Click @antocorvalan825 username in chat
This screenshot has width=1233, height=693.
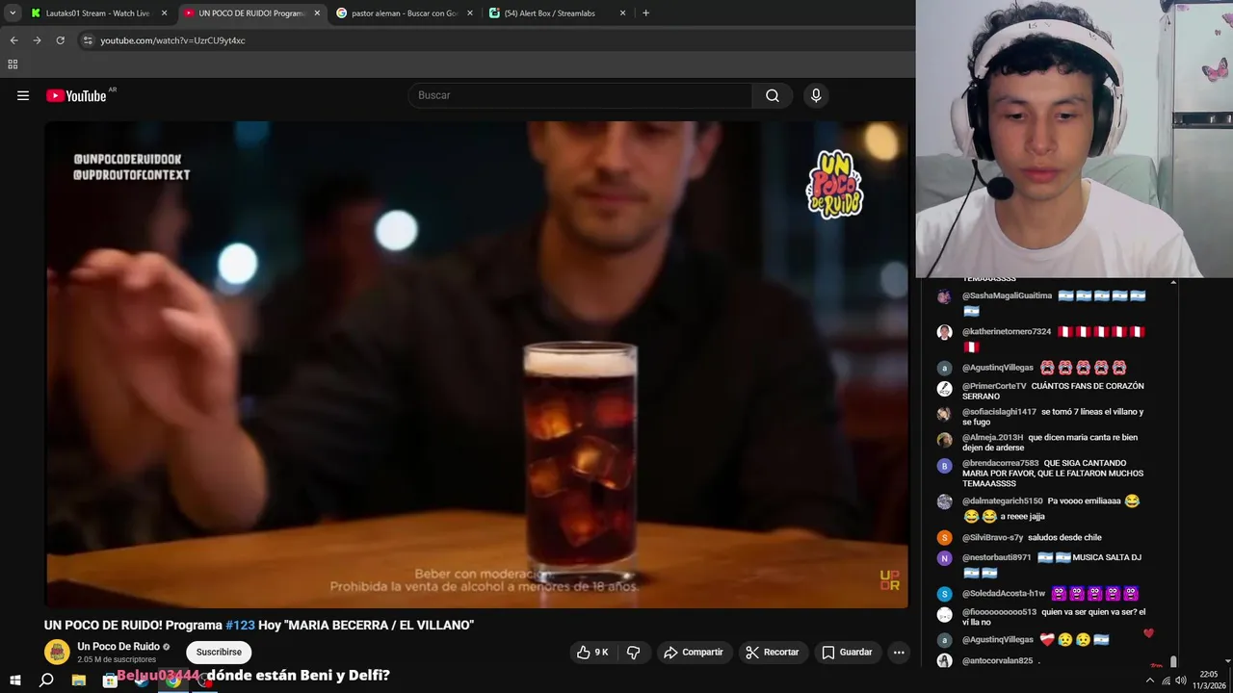(997, 661)
